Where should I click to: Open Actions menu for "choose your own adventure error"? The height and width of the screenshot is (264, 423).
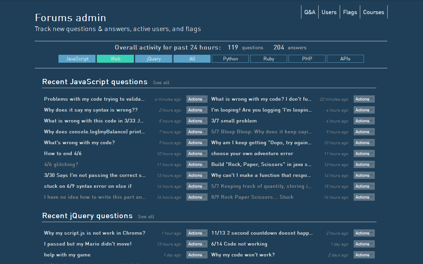(364, 153)
